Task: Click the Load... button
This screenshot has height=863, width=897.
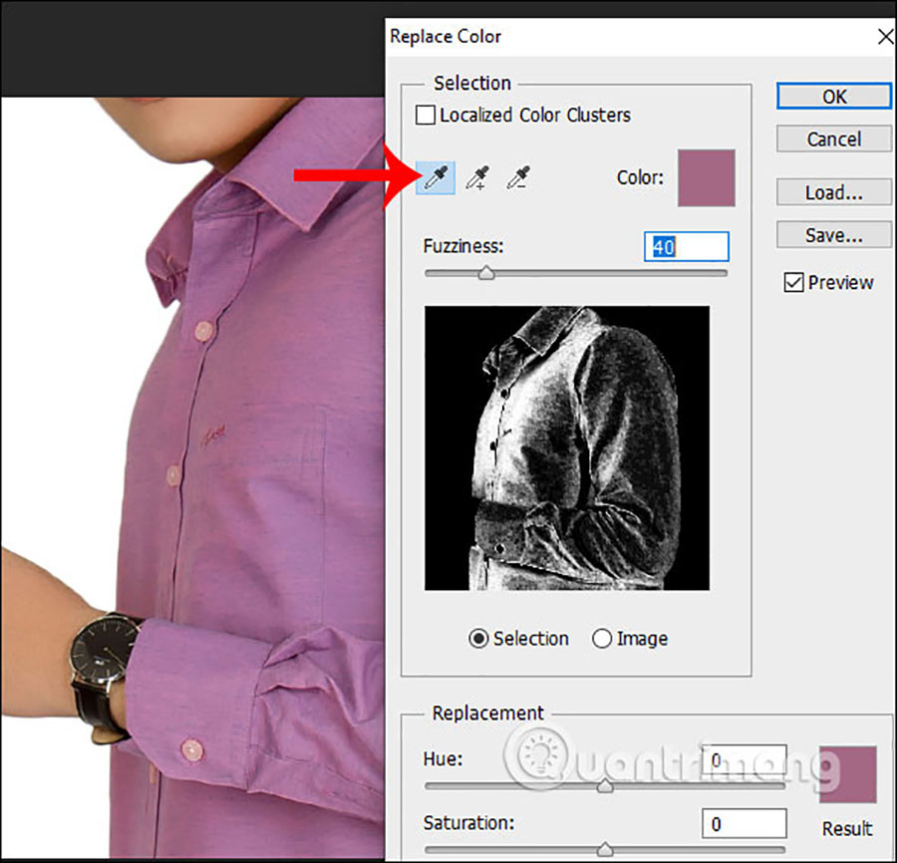Action: pos(834,192)
